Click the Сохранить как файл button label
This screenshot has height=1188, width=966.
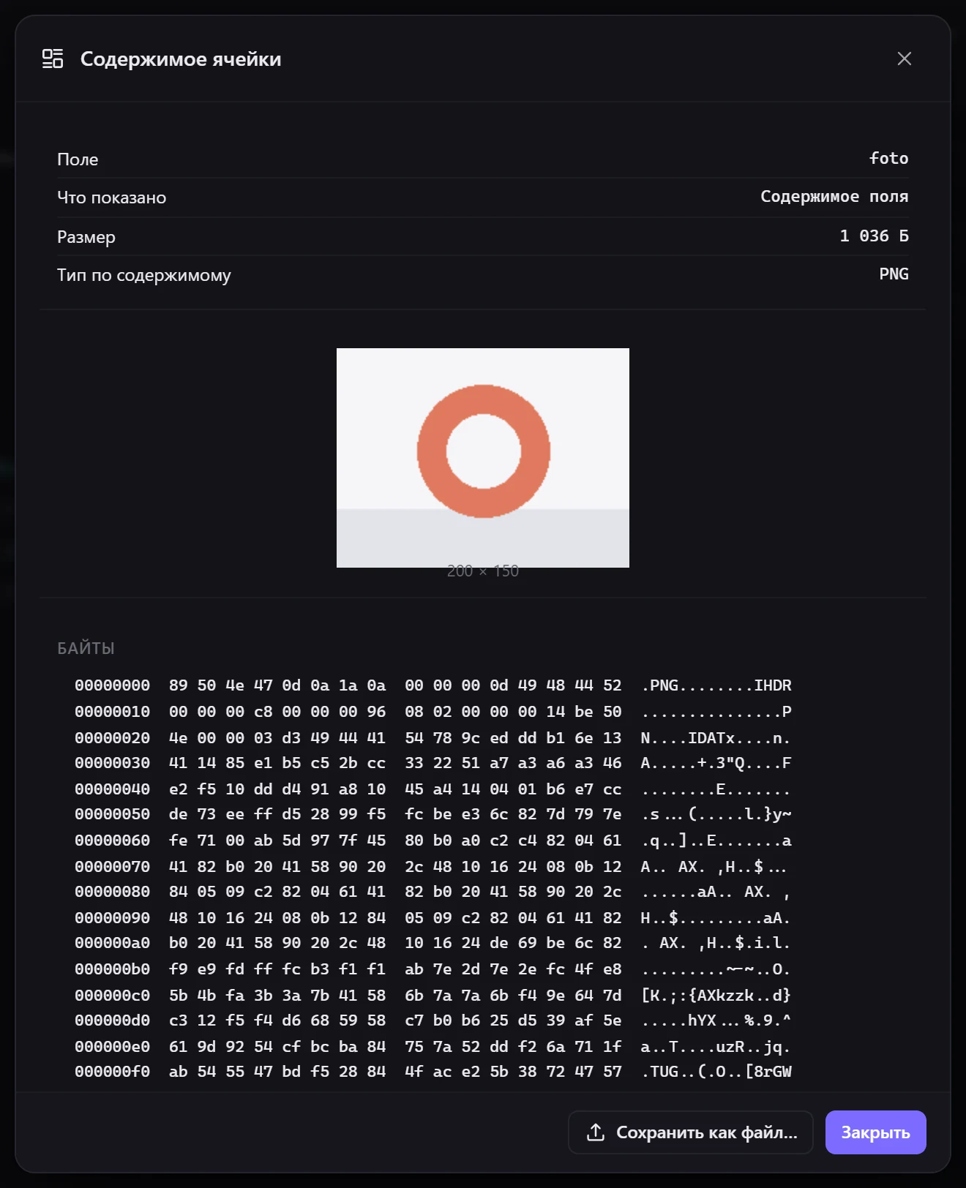coord(707,1132)
